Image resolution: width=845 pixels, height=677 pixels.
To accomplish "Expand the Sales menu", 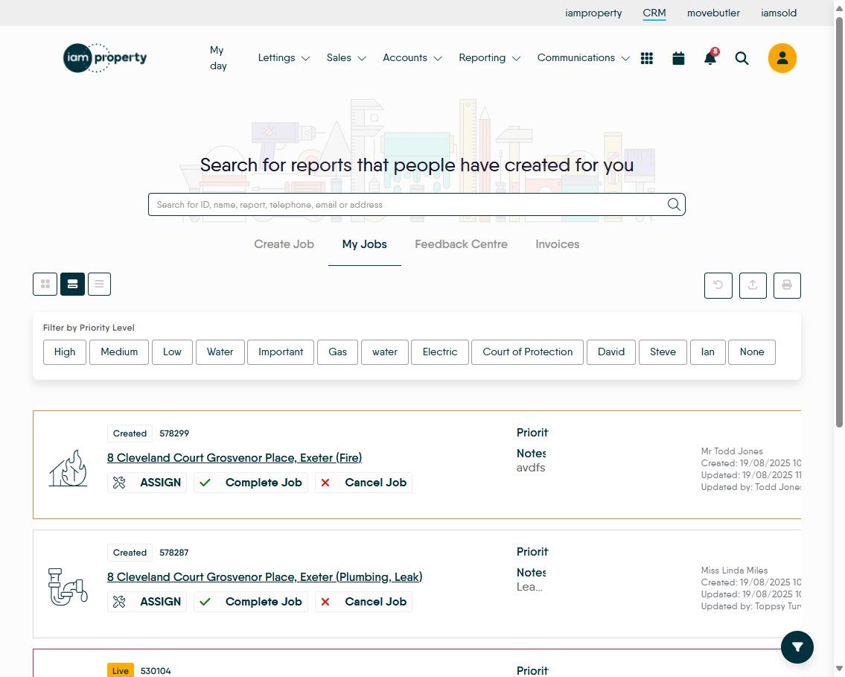I will click(346, 57).
